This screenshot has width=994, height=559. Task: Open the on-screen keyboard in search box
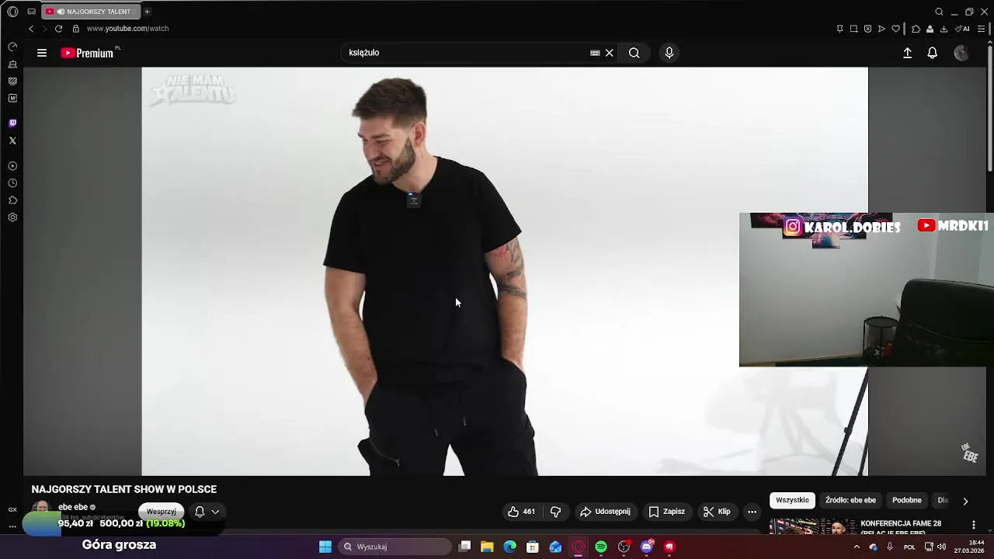[x=595, y=53]
